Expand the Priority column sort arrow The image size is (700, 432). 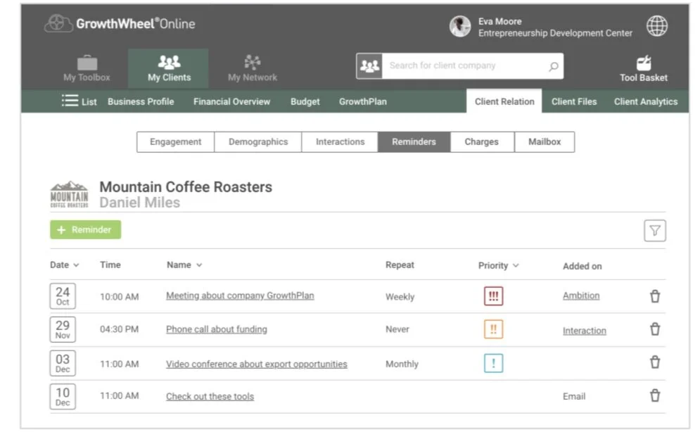(x=516, y=265)
